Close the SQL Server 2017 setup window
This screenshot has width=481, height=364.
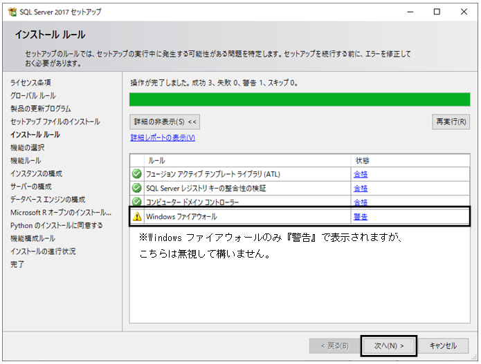[x=464, y=12]
